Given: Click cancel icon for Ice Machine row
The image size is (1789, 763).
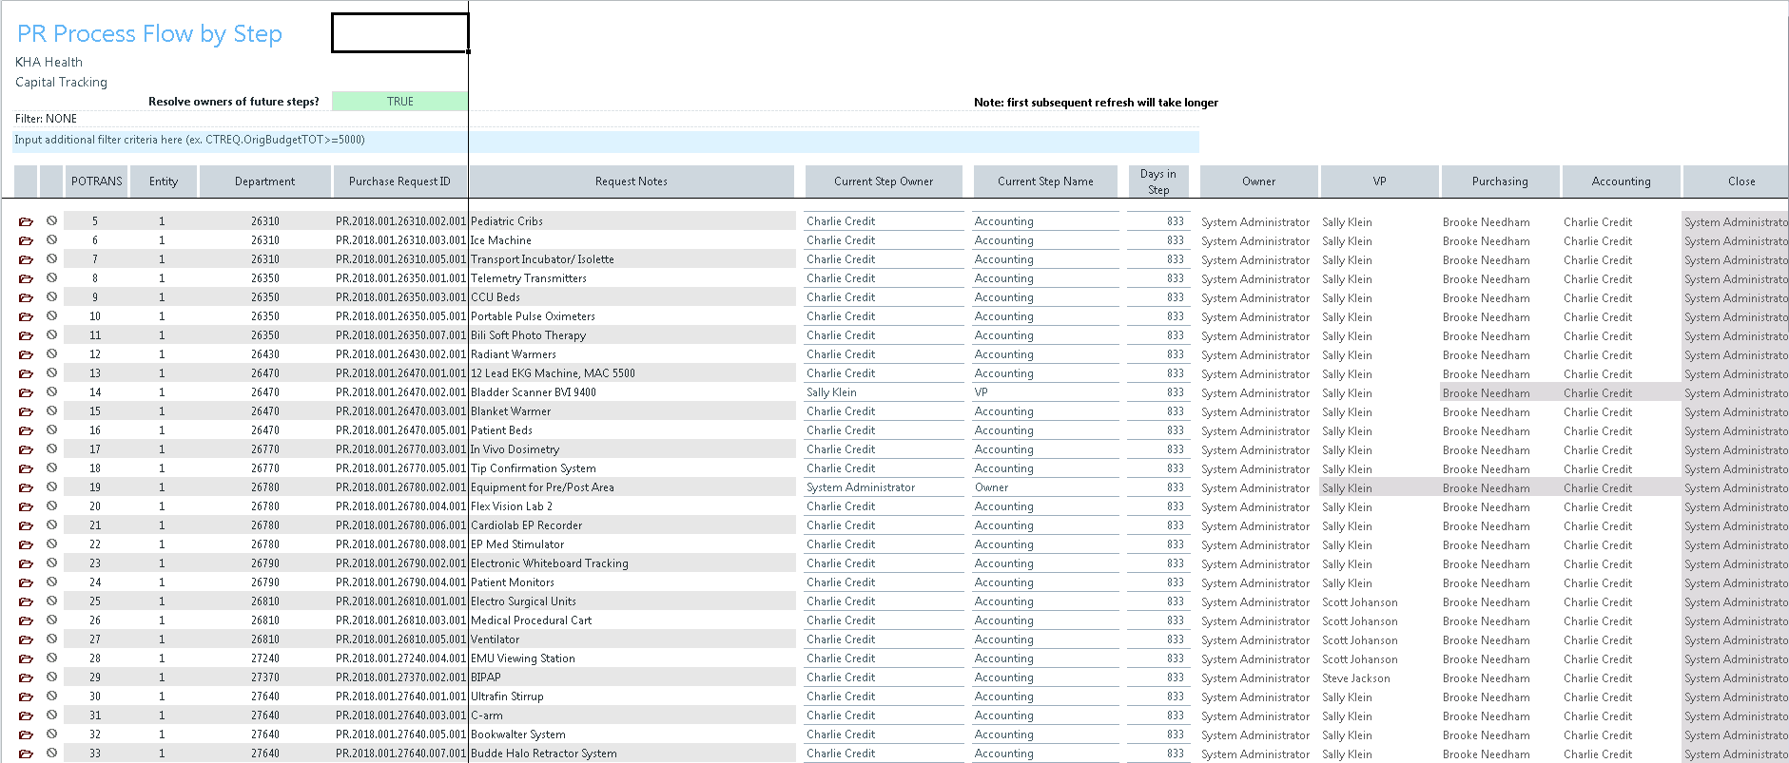Looking at the screenshot, I should click(51, 239).
